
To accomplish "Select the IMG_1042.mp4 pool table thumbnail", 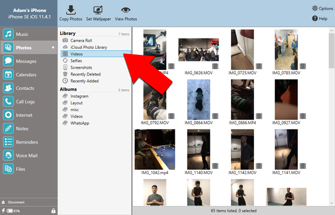I will click(x=155, y=150).
